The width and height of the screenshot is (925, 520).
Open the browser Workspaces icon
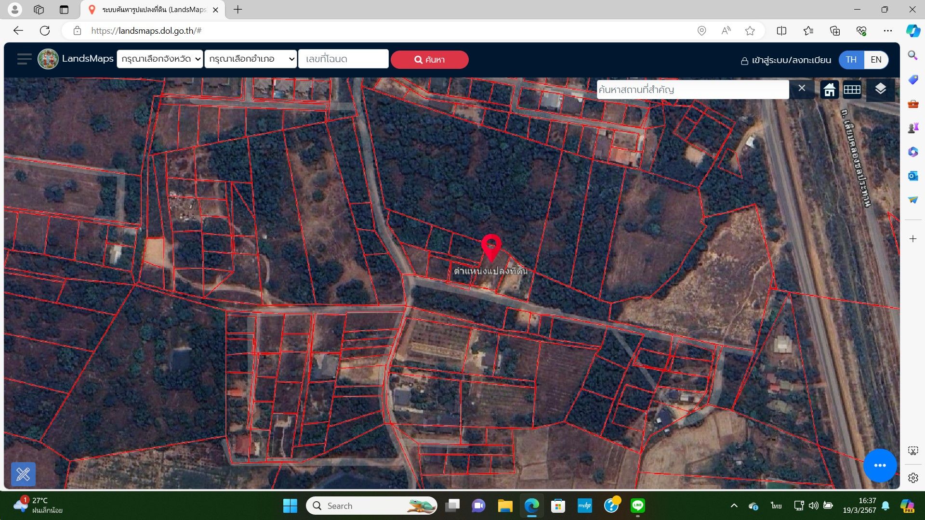pyautogui.click(x=39, y=9)
